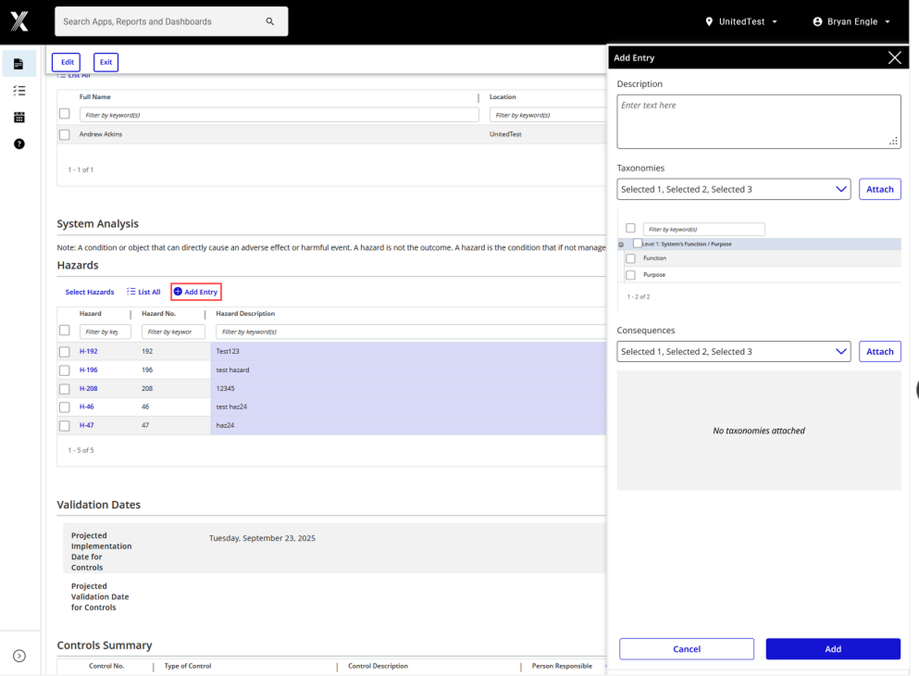This screenshot has width=919, height=676.
Task: Check the checkbox for hazard H-192
Action: pyautogui.click(x=64, y=351)
